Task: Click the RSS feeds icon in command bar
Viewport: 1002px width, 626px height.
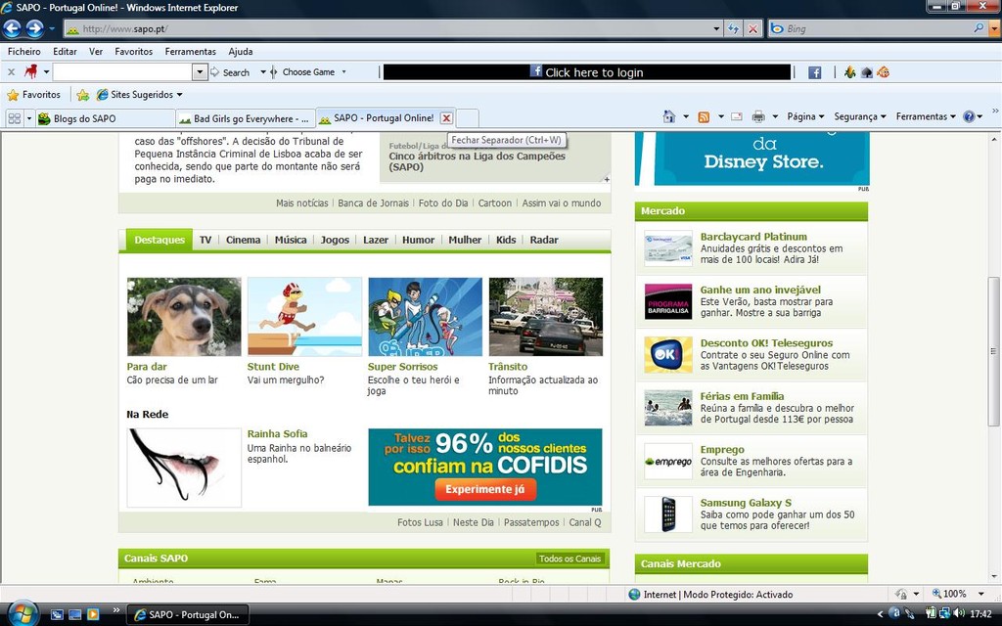Action: point(704,117)
